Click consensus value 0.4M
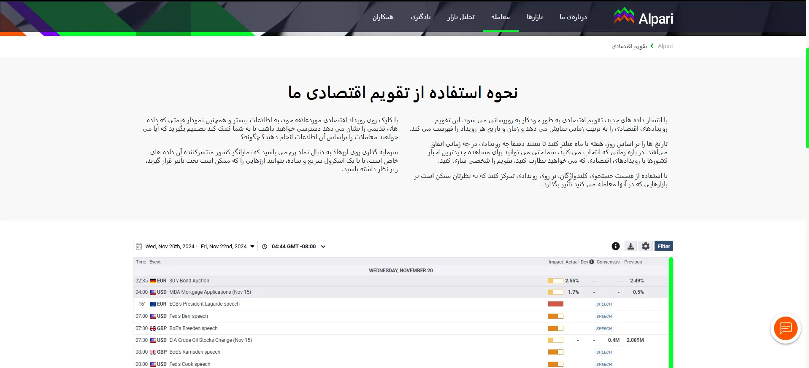The height and width of the screenshot is (368, 809). tap(614, 340)
